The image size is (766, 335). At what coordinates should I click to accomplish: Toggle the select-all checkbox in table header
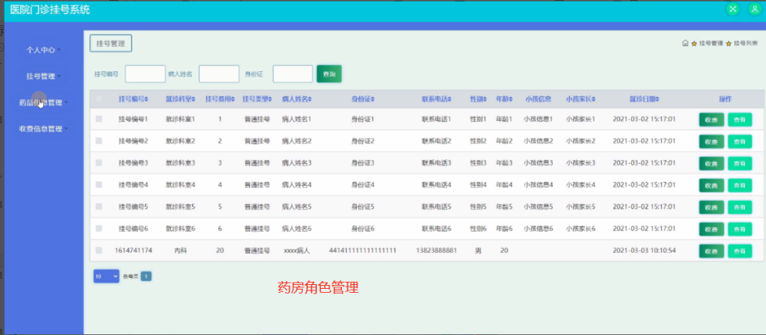click(x=99, y=99)
